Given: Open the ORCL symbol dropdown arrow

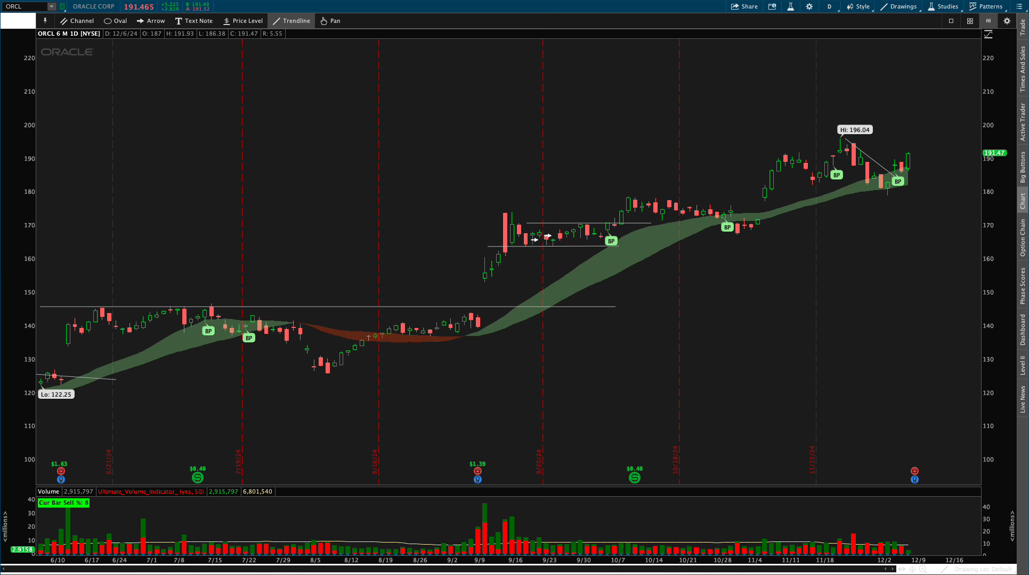Looking at the screenshot, I should (52, 6).
